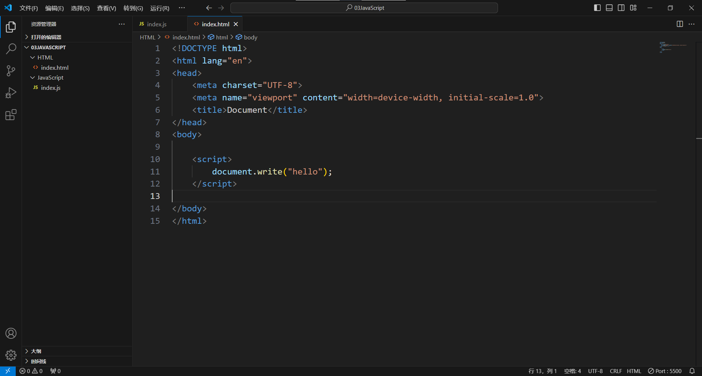Viewport: 702px width, 376px height.
Task: Open the Manage gear settings icon
Action: [x=11, y=355]
